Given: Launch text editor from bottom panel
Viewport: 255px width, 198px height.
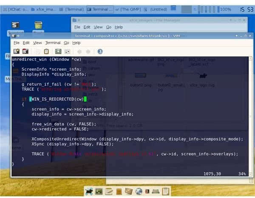Looking at the screenshot, I should pos(109,191).
